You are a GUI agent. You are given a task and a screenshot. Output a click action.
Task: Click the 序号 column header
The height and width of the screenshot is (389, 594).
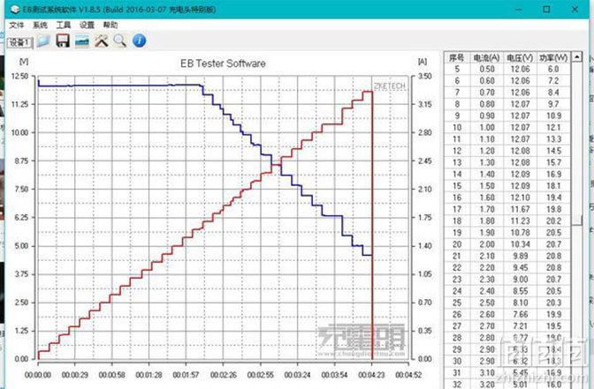[456, 57]
